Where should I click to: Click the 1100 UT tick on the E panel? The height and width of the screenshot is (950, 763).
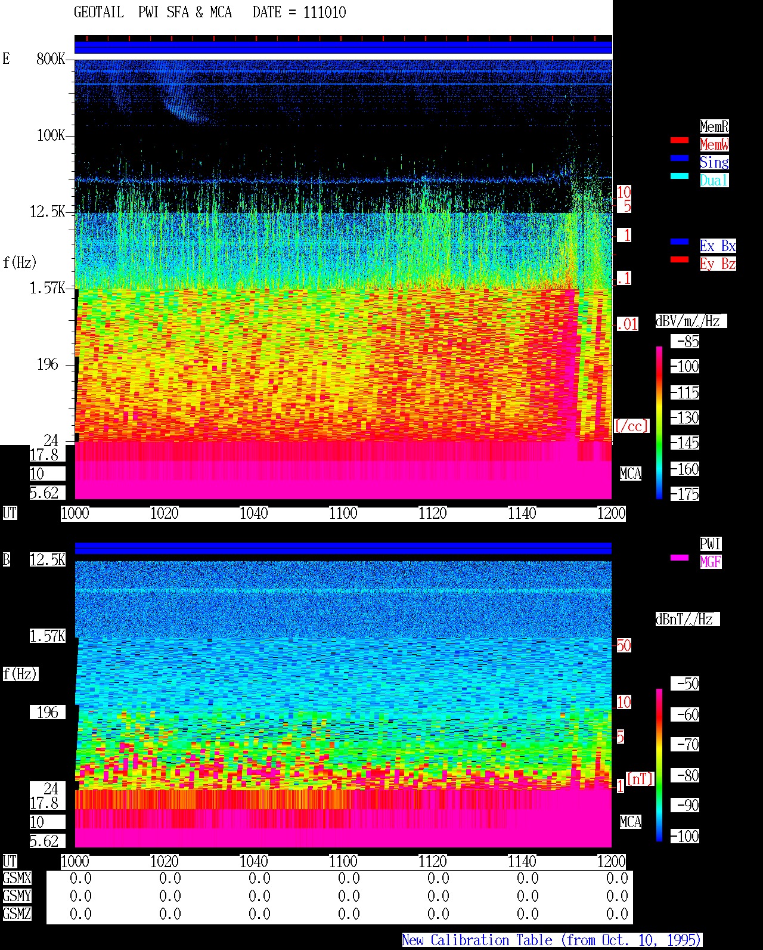coord(343,513)
